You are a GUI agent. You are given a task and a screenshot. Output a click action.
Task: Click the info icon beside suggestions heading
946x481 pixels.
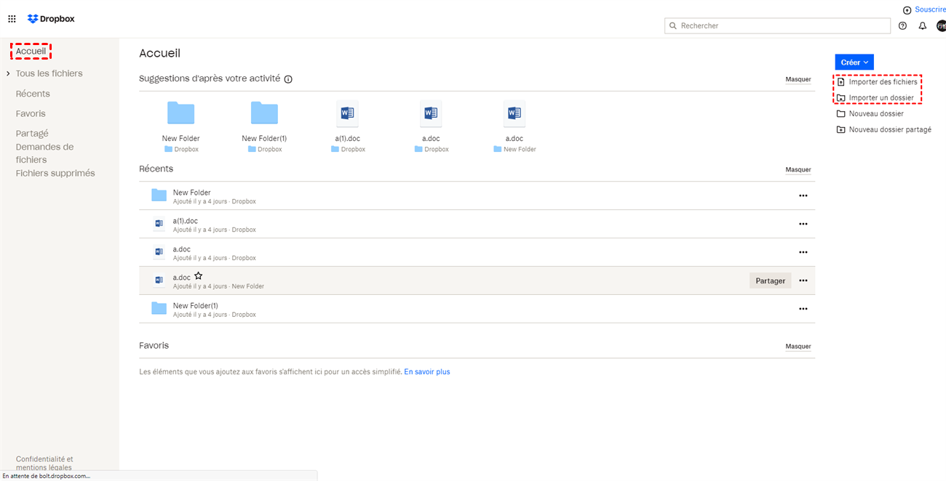(x=288, y=79)
